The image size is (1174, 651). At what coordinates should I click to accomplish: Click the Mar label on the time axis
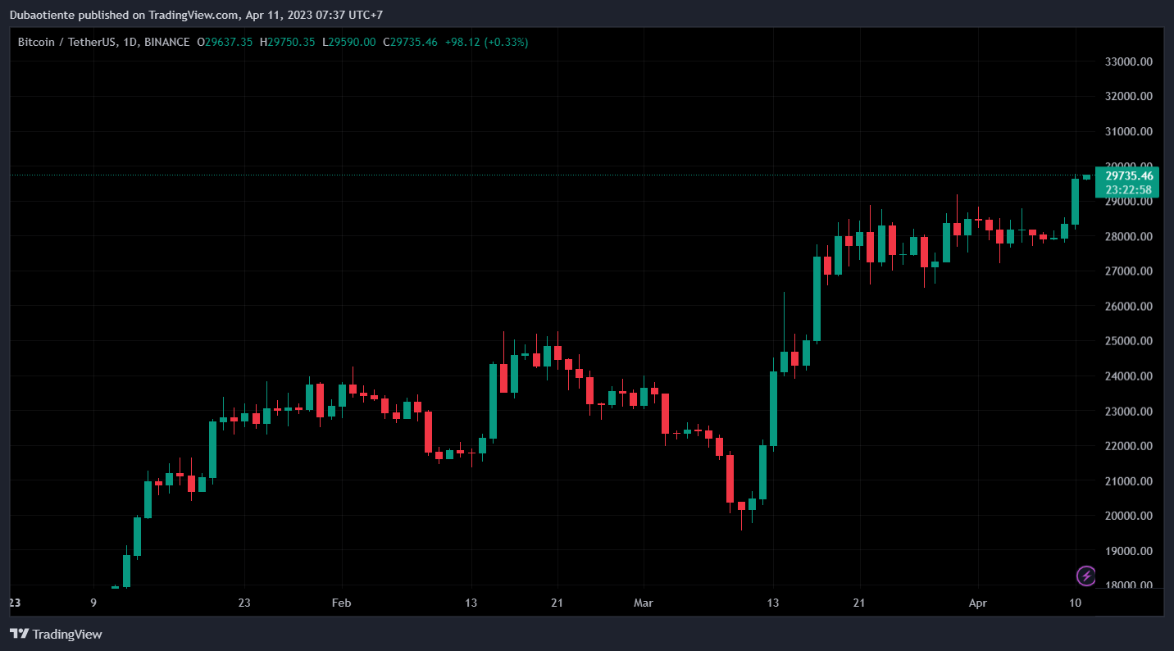click(x=644, y=603)
